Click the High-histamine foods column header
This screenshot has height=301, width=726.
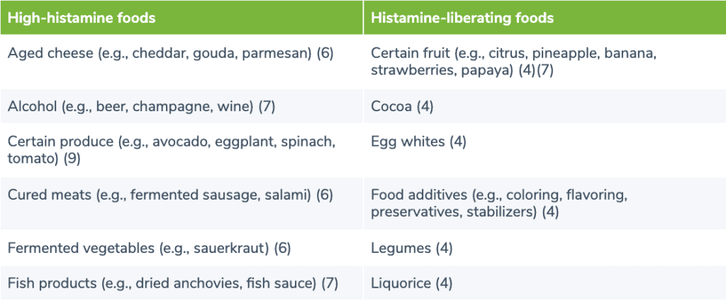[82, 18]
